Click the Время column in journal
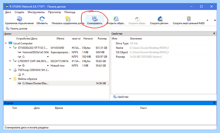Image resolution: width=220 pixels, height=133 pixels. (x=59, y=108)
